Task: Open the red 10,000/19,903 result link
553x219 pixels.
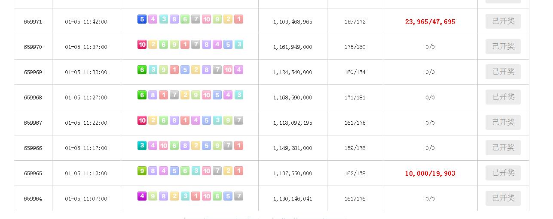Action: [430, 173]
